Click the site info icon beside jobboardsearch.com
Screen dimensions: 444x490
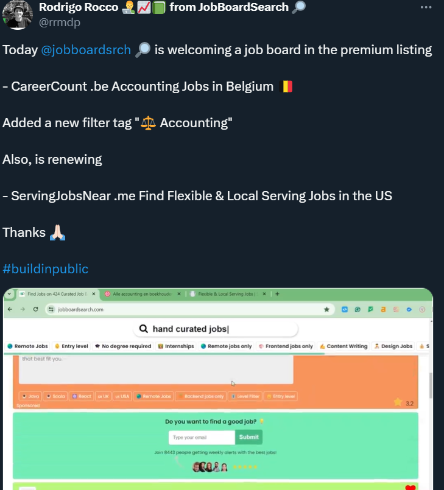tap(51, 309)
